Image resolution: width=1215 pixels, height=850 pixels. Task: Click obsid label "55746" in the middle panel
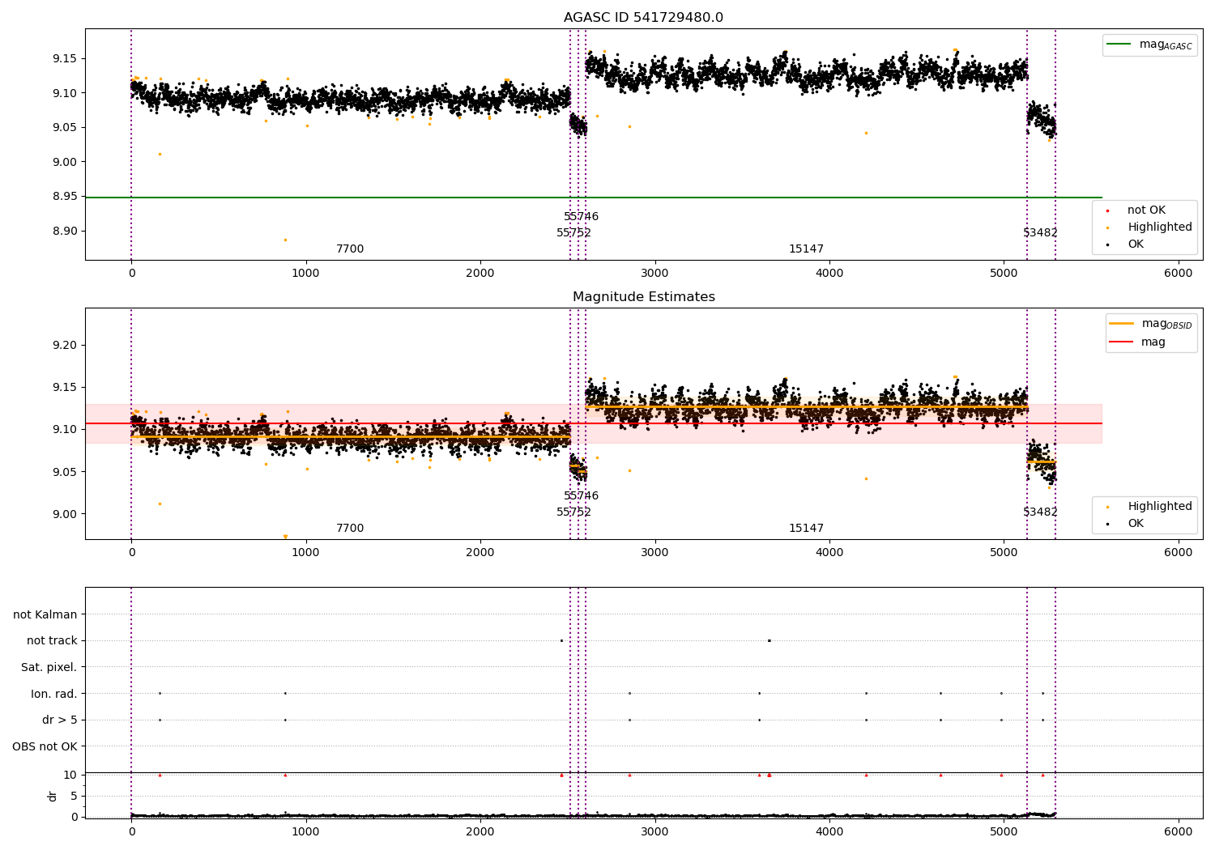[581, 496]
